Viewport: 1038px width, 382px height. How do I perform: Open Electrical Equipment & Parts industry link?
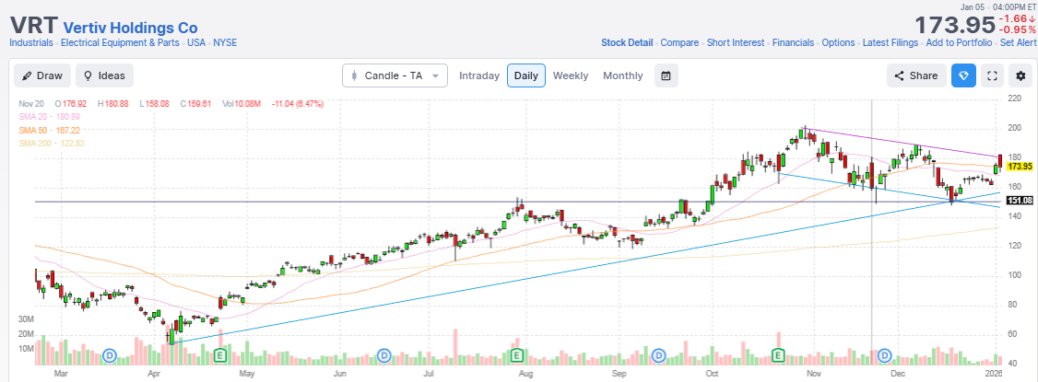[120, 43]
